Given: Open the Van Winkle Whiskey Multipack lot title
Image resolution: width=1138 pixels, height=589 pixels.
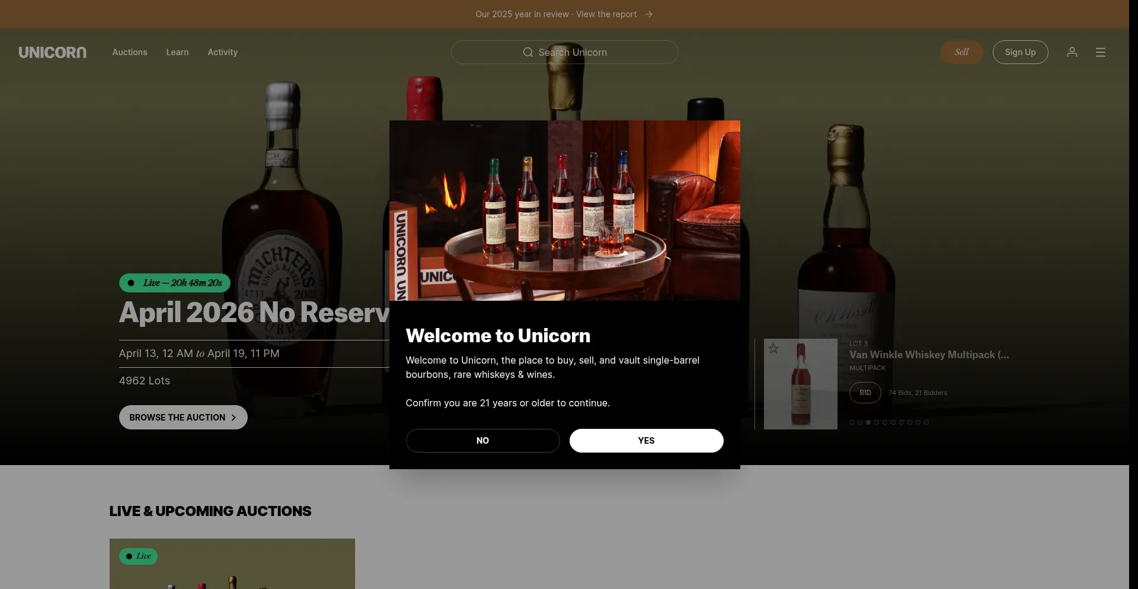Looking at the screenshot, I should pyautogui.click(x=929, y=355).
